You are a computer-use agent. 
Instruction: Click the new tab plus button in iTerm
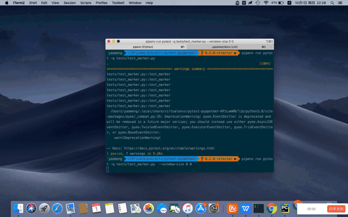coord(271,47)
